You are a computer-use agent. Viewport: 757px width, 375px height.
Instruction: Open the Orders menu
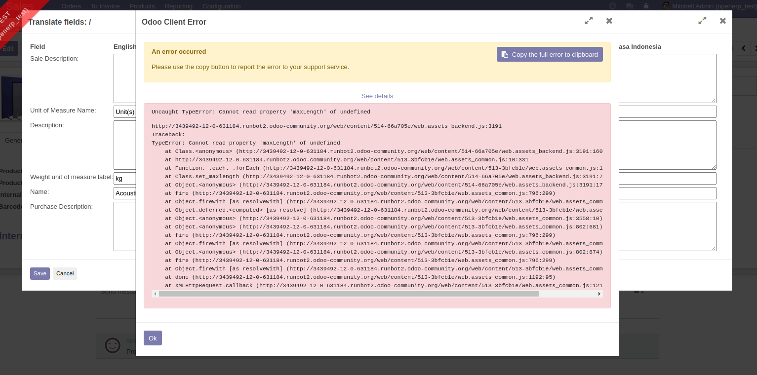pyautogui.click(x=71, y=6)
